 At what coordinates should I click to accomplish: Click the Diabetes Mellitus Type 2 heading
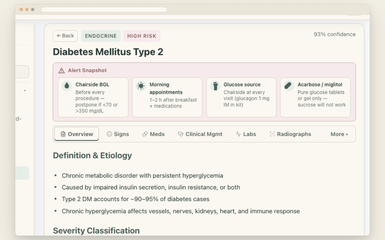pos(108,52)
